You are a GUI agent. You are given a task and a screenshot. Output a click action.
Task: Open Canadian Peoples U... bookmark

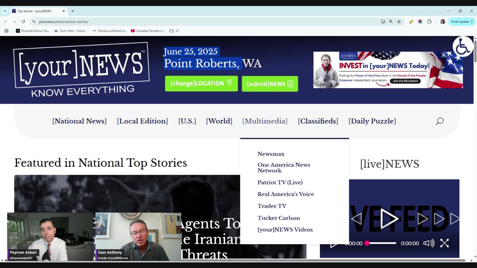[x=148, y=31]
